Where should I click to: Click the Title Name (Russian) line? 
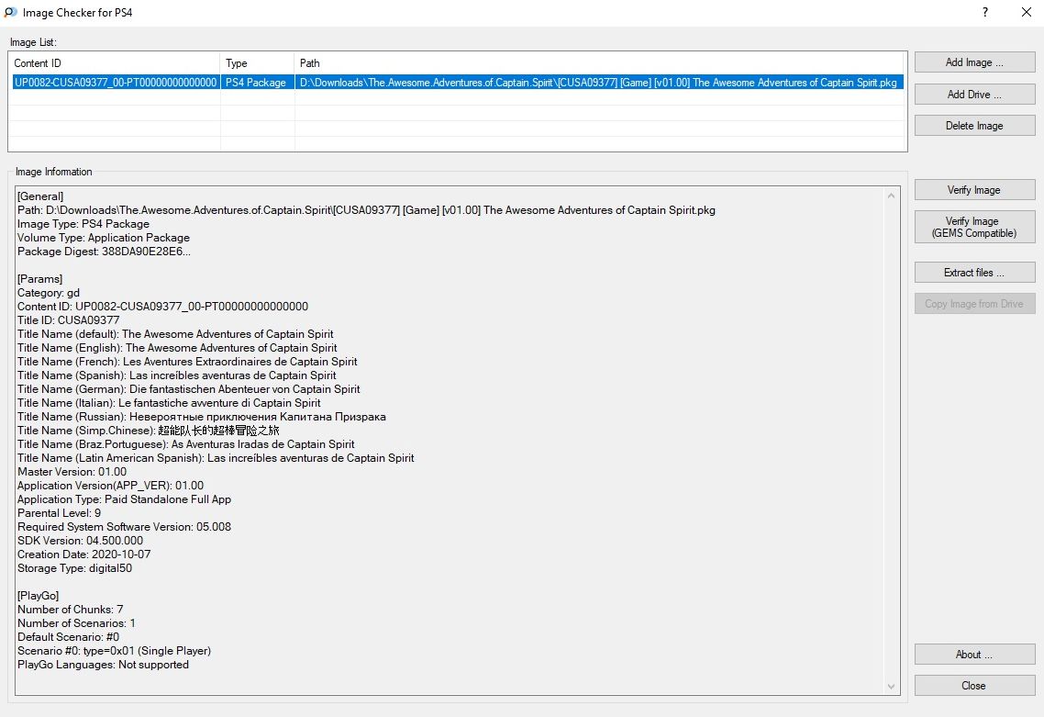tap(202, 417)
